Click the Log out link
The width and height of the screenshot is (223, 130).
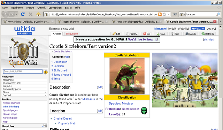tap(211, 29)
